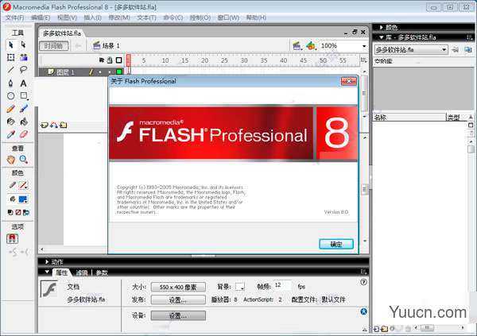Pick the Eraser tool

23,134
